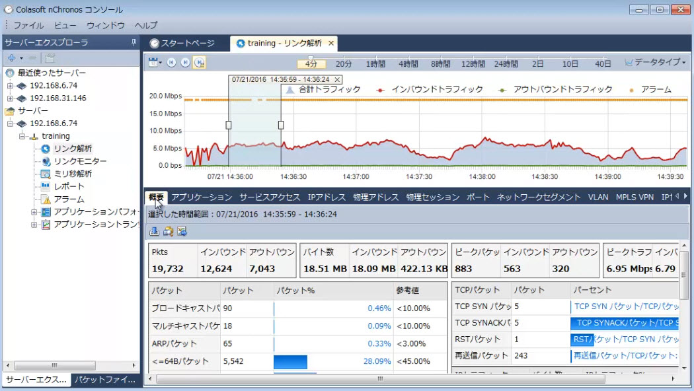Viewport: 694px width, 391px height.
Task: Switch to the スタートページ tab
Action: tap(182, 44)
